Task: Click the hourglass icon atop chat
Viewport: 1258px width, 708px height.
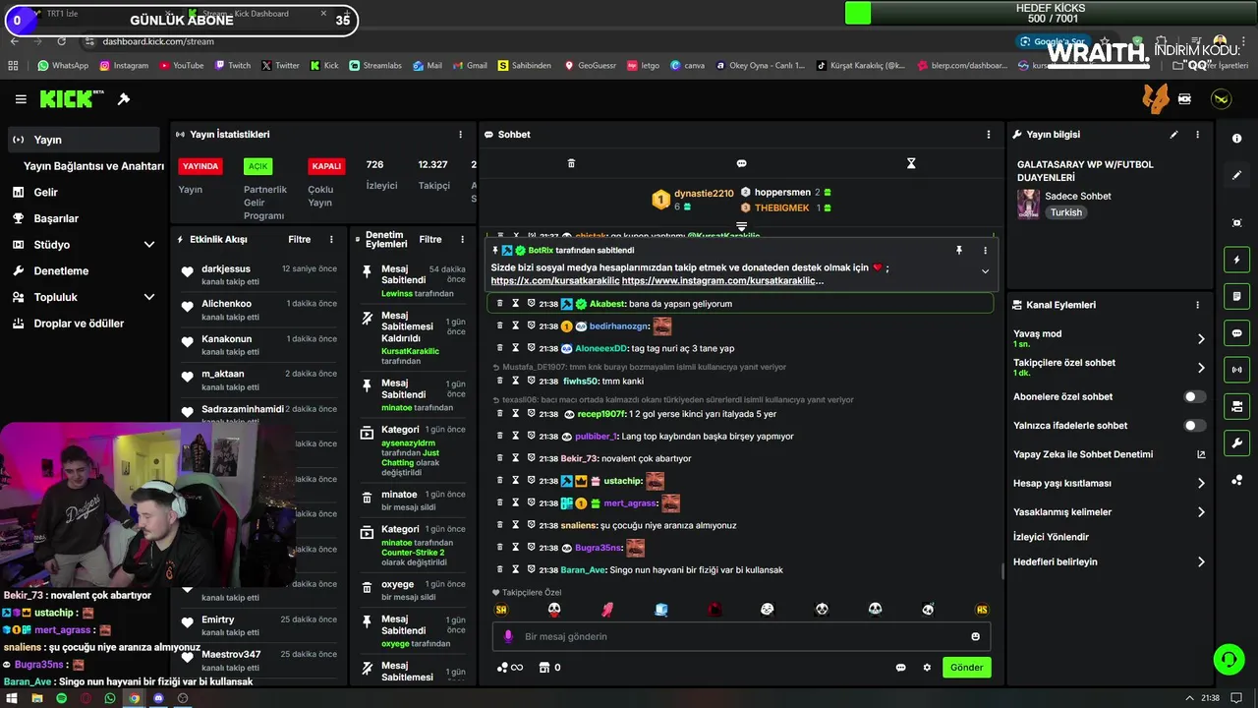Action: pos(911,163)
